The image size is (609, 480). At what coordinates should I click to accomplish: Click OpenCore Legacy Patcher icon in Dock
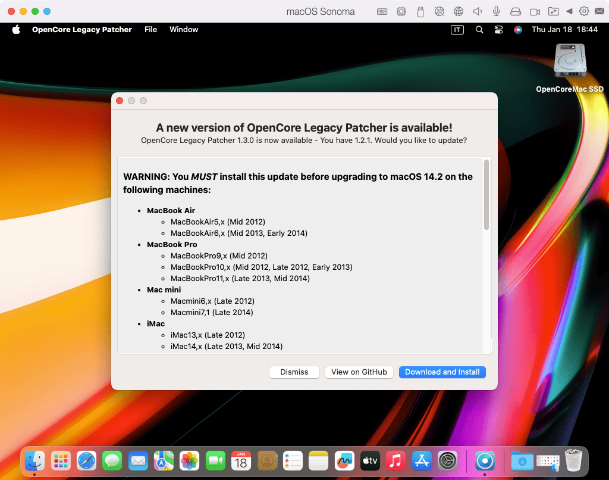(x=485, y=461)
